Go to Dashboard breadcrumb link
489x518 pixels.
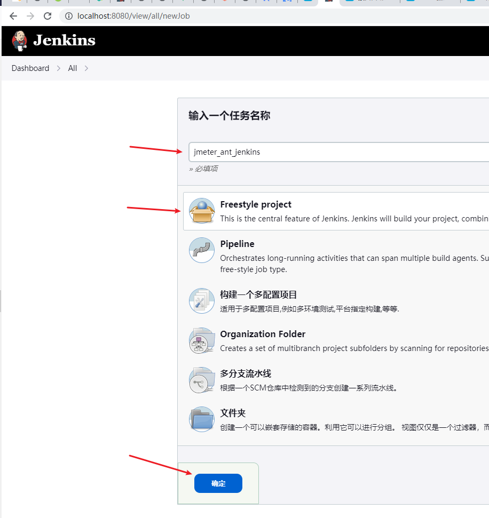pos(30,68)
